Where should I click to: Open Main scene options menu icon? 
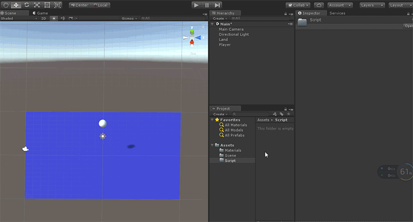[x=291, y=24]
